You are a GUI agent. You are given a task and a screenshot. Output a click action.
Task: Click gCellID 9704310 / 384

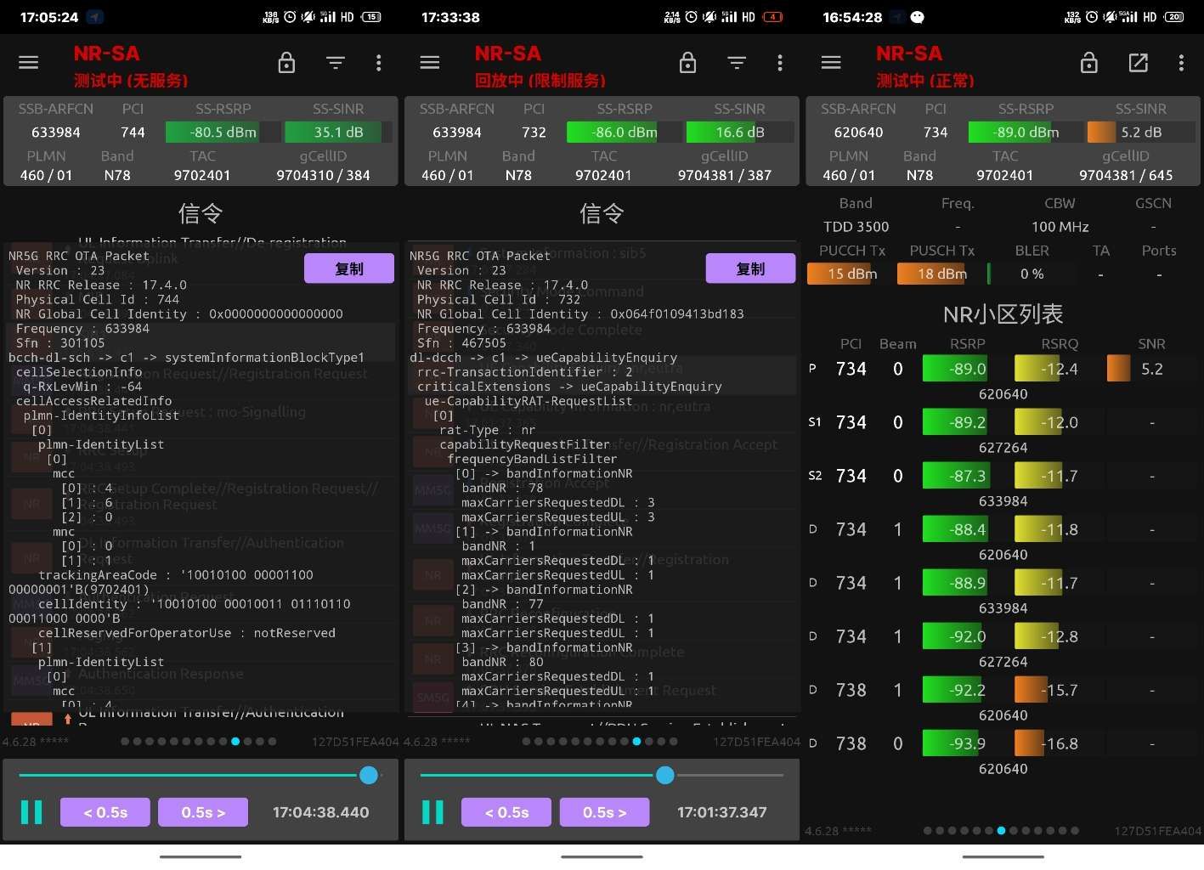click(x=323, y=175)
